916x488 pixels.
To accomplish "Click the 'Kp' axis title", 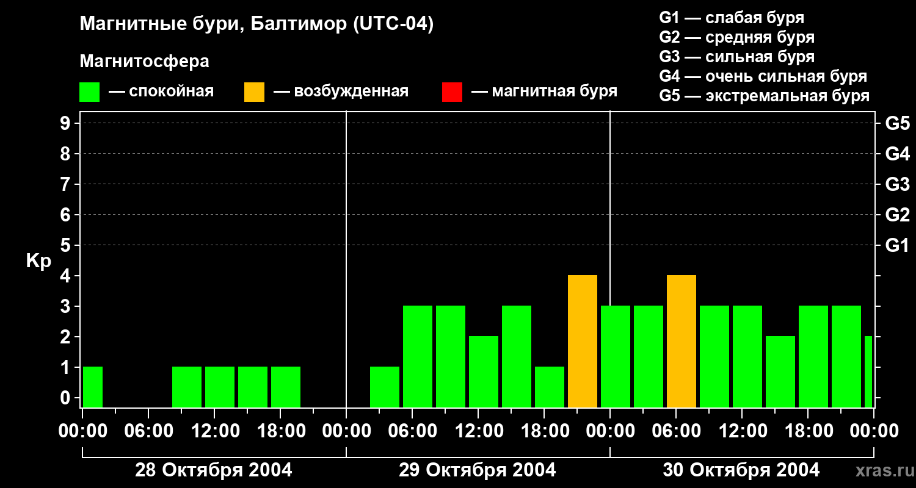I will [x=38, y=261].
